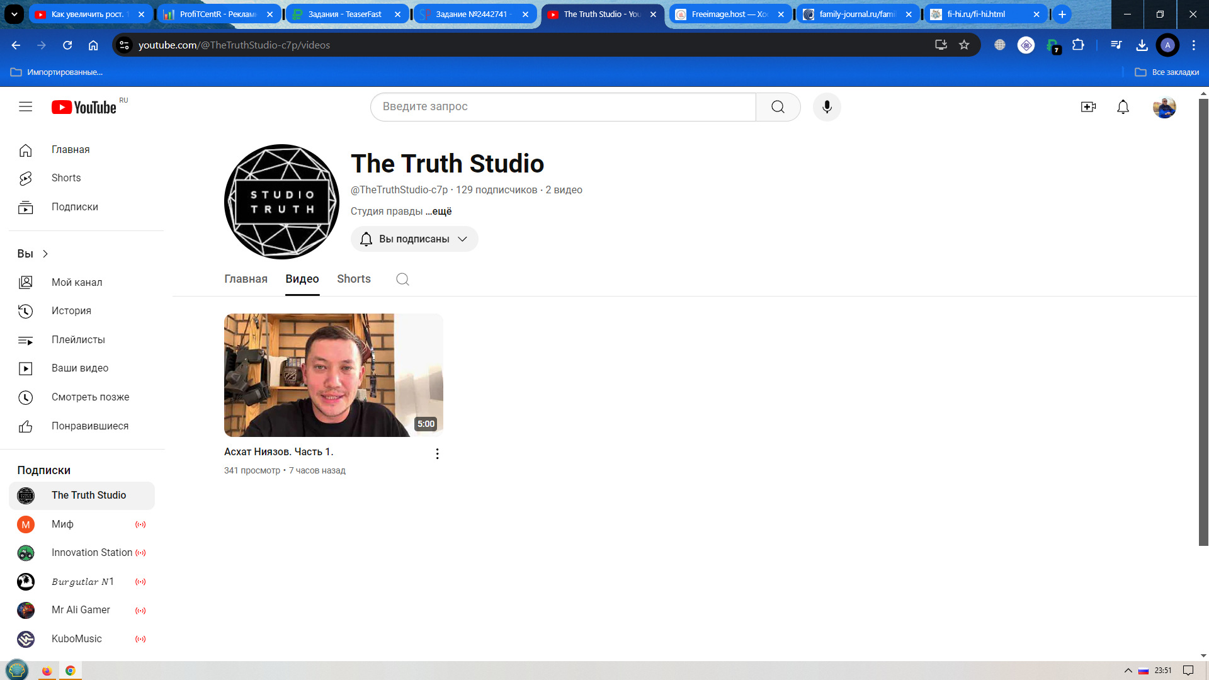Screen dimensions: 1209x680
Task: Start voice search with microphone icon
Action: coord(827,107)
